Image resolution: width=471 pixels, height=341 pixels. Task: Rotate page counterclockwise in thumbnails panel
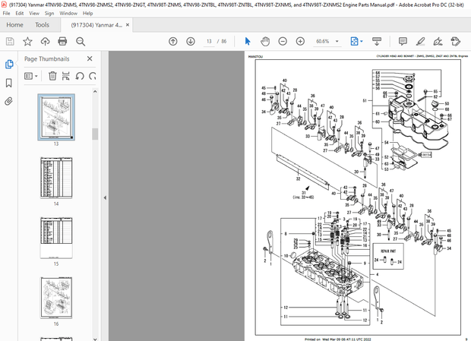click(80, 76)
